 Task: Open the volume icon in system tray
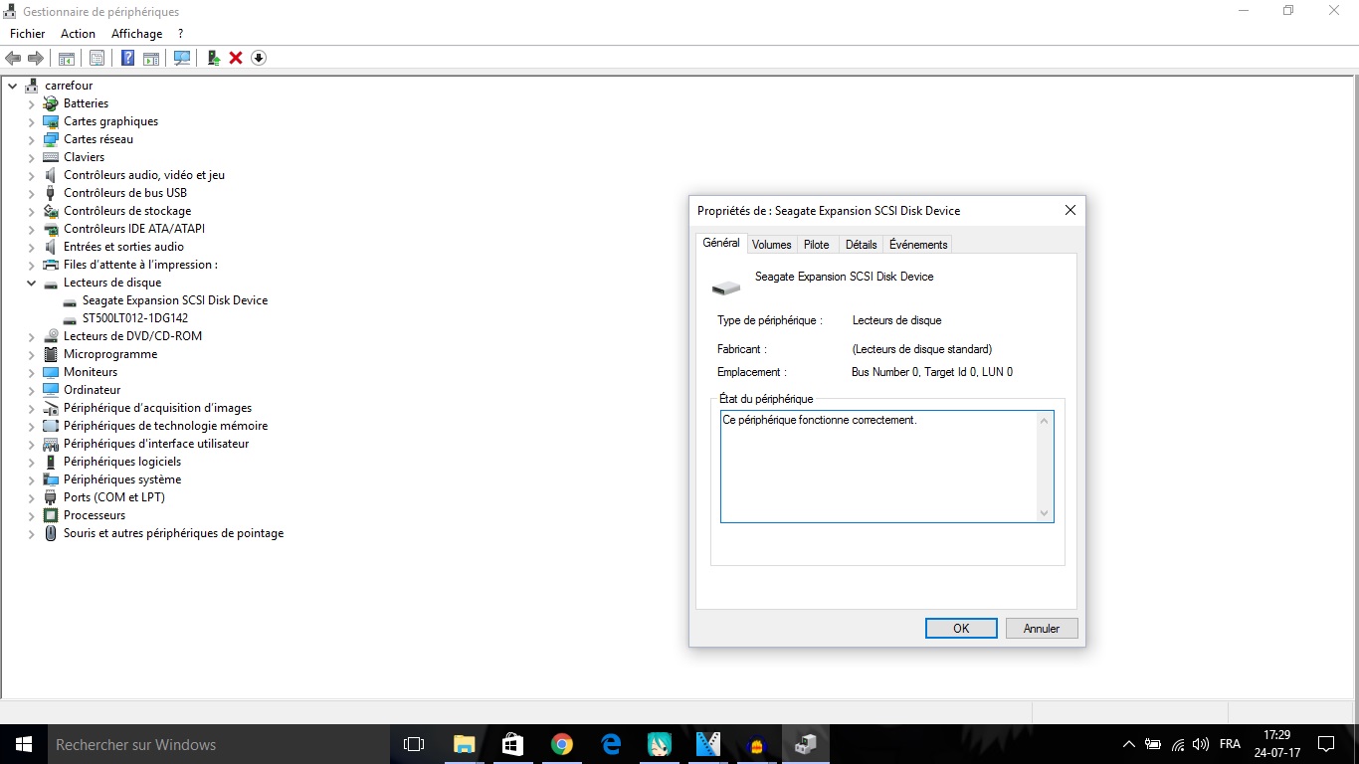point(1201,744)
